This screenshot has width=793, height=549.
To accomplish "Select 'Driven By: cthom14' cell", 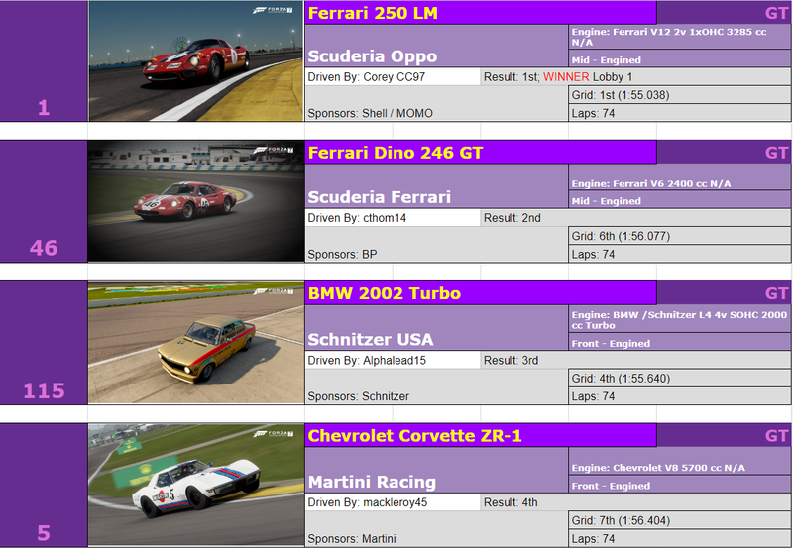I will pos(393,218).
